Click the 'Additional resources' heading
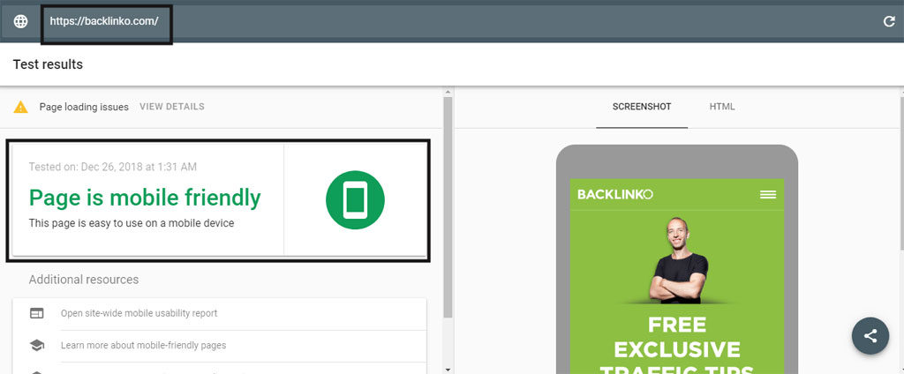 (84, 280)
